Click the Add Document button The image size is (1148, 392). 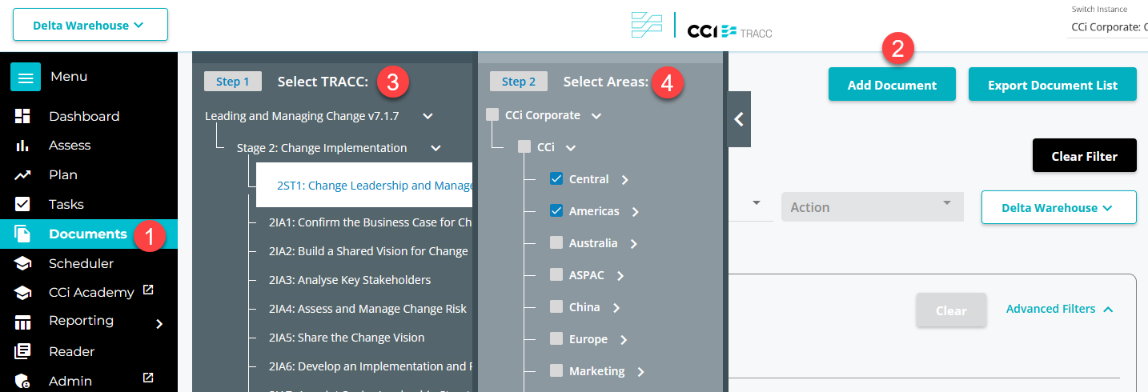(x=891, y=85)
